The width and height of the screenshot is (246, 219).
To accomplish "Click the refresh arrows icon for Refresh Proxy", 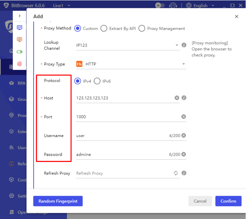I will (x=176, y=173).
